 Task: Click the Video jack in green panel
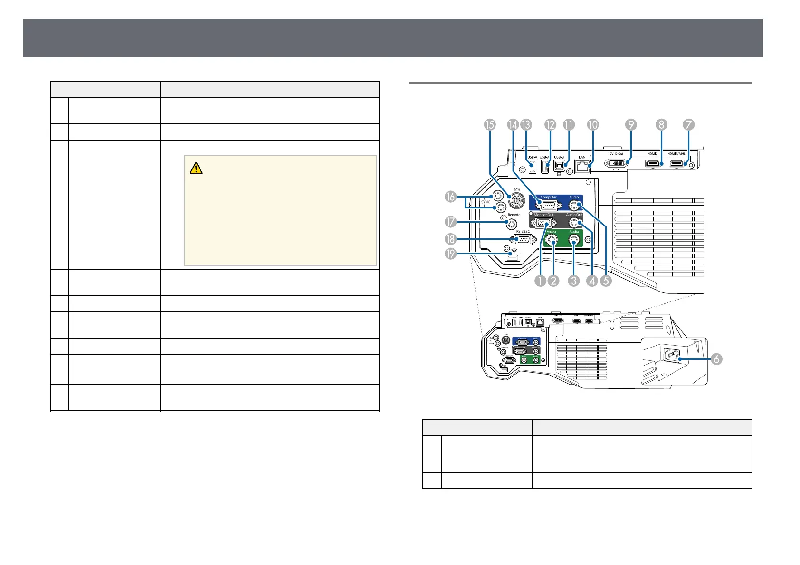click(552, 240)
